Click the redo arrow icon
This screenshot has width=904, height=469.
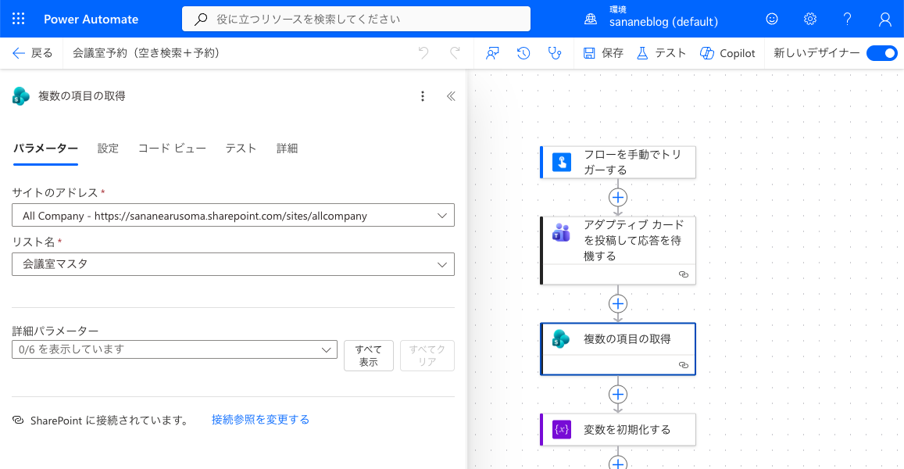tap(455, 53)
